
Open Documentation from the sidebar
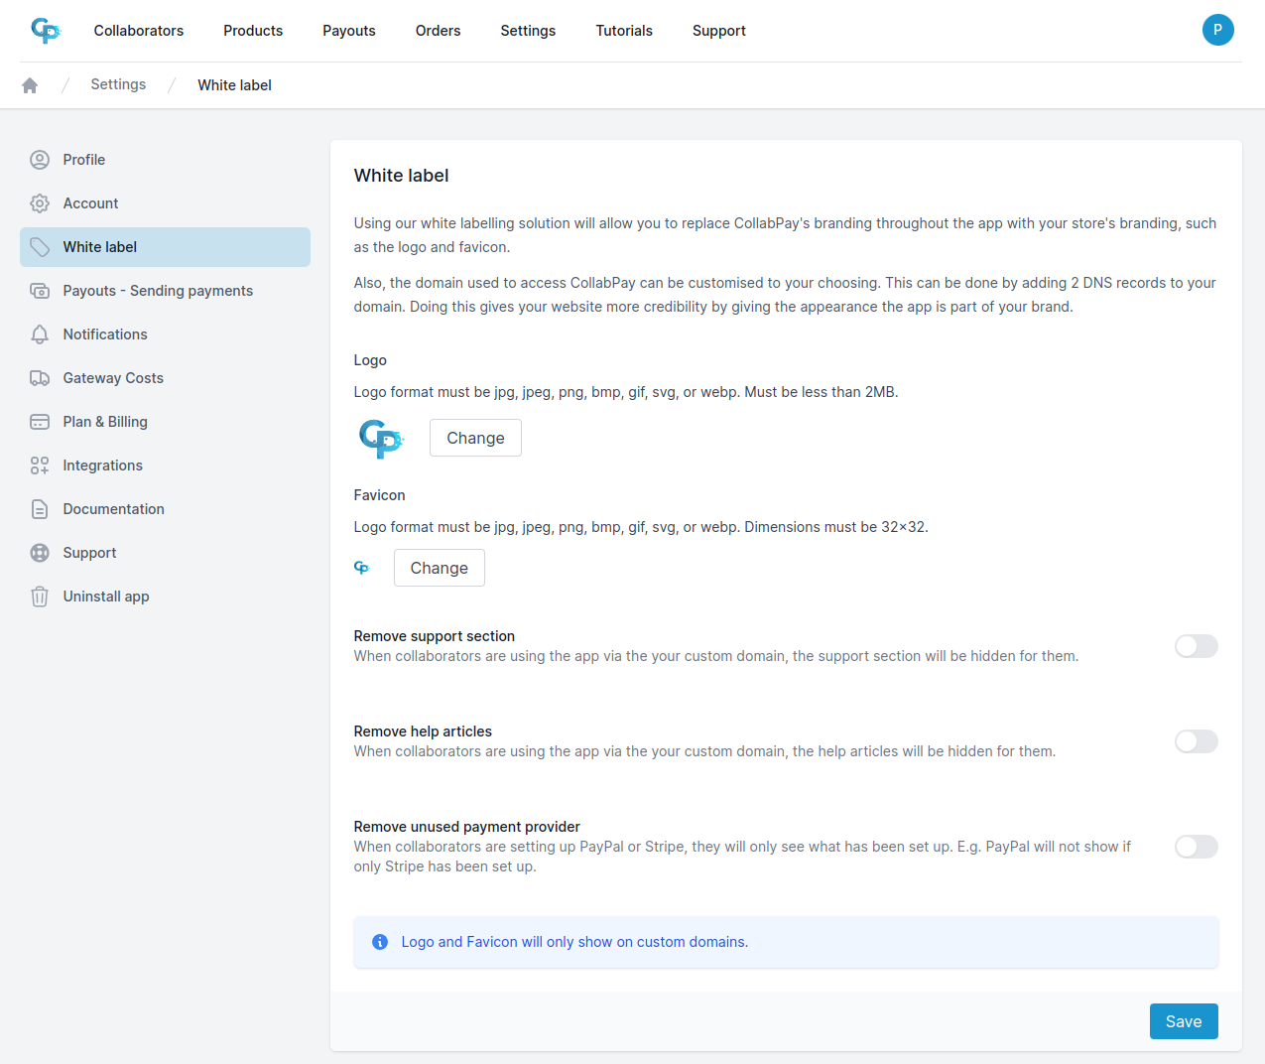pos(165,509)
